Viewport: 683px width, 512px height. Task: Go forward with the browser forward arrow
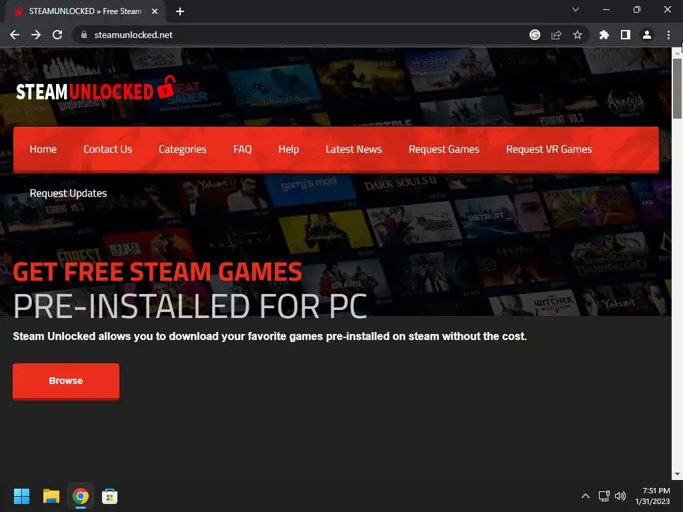click(x=36, y=35)
